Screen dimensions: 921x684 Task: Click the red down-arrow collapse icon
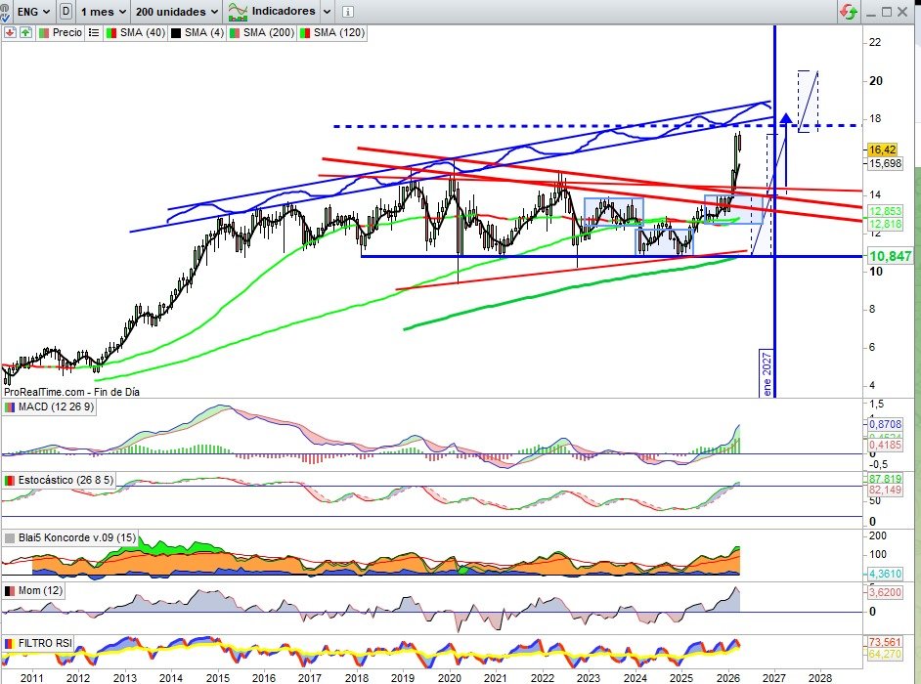[x=10, y=32]
